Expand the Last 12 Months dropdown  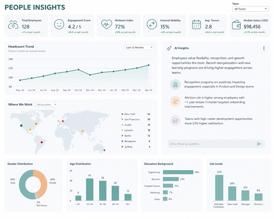click(x=139, y=47)
